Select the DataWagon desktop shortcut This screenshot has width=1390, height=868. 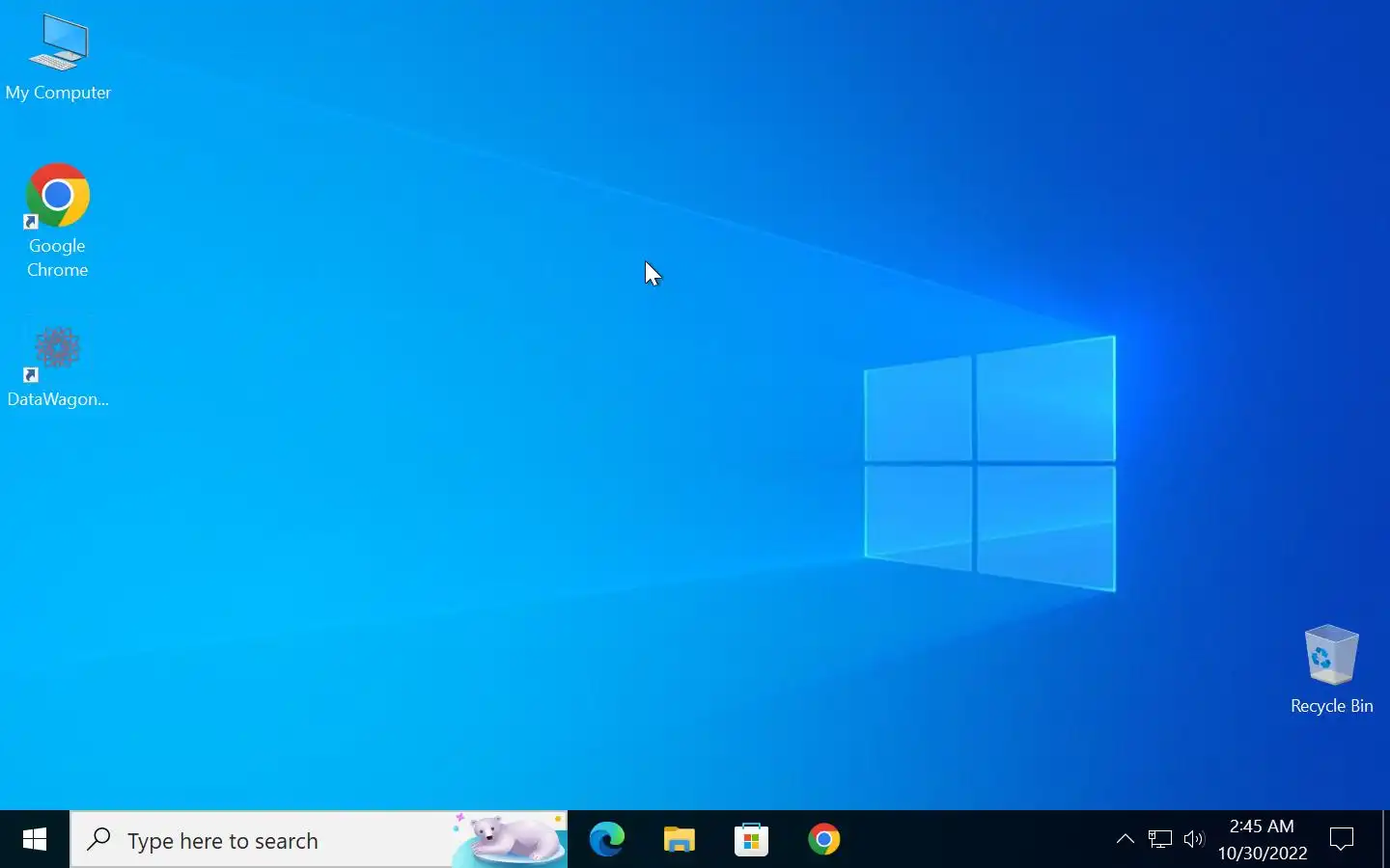pyautogui.click(x=58, y=366)
